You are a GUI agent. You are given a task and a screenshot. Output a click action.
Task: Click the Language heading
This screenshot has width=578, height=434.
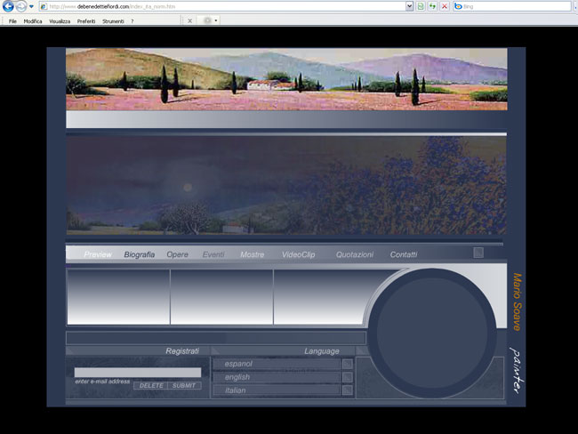[x=322, y=351]
